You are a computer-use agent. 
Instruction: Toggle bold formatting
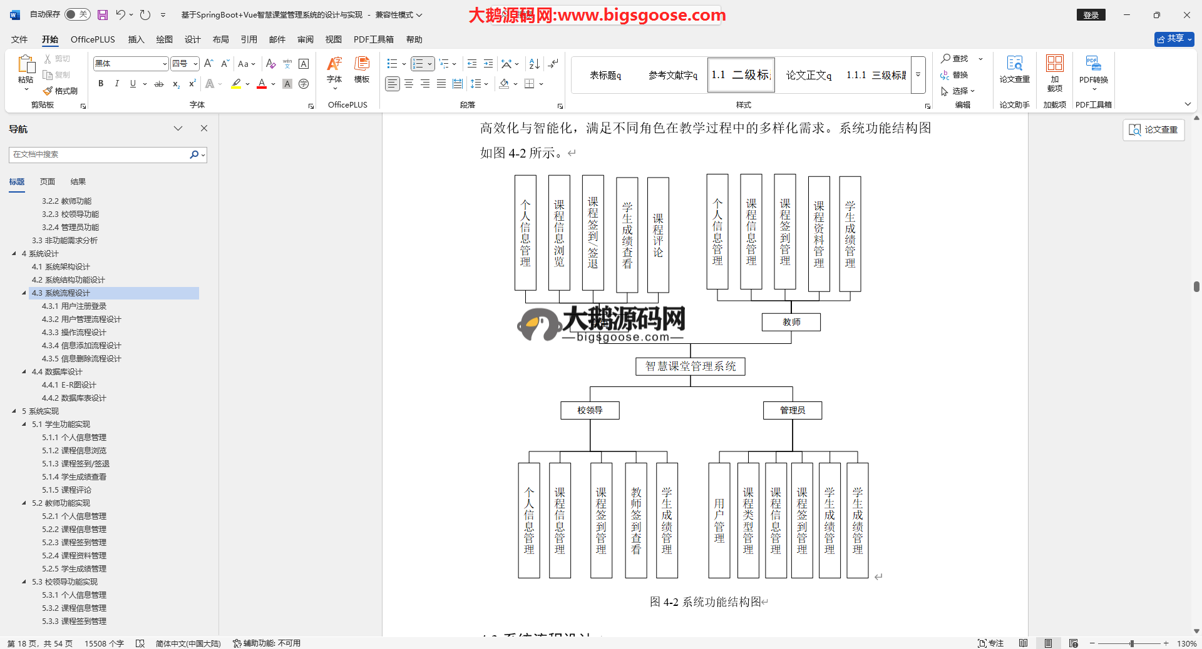click(101, 84)
